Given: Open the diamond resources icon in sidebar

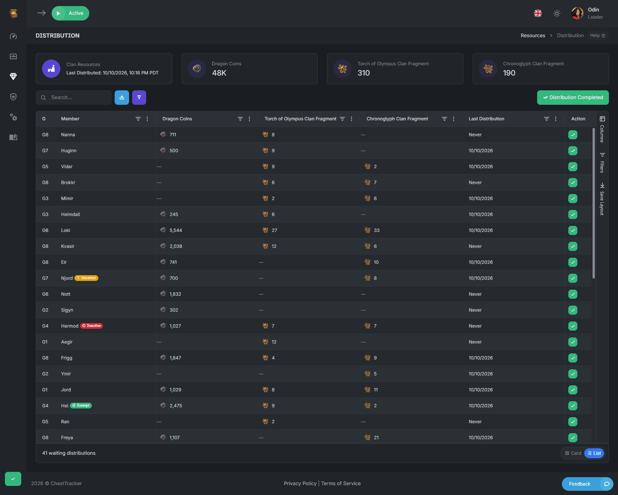Looking at the screenshot, I should tap(13, 77).
